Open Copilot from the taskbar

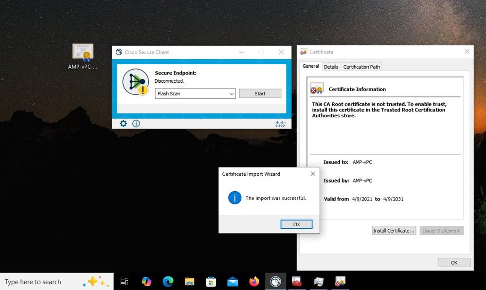click(x=146, y=281)
